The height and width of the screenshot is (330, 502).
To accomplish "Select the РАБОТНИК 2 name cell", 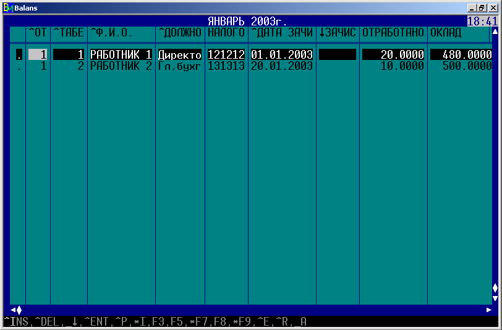I will (x=121, y=66).
